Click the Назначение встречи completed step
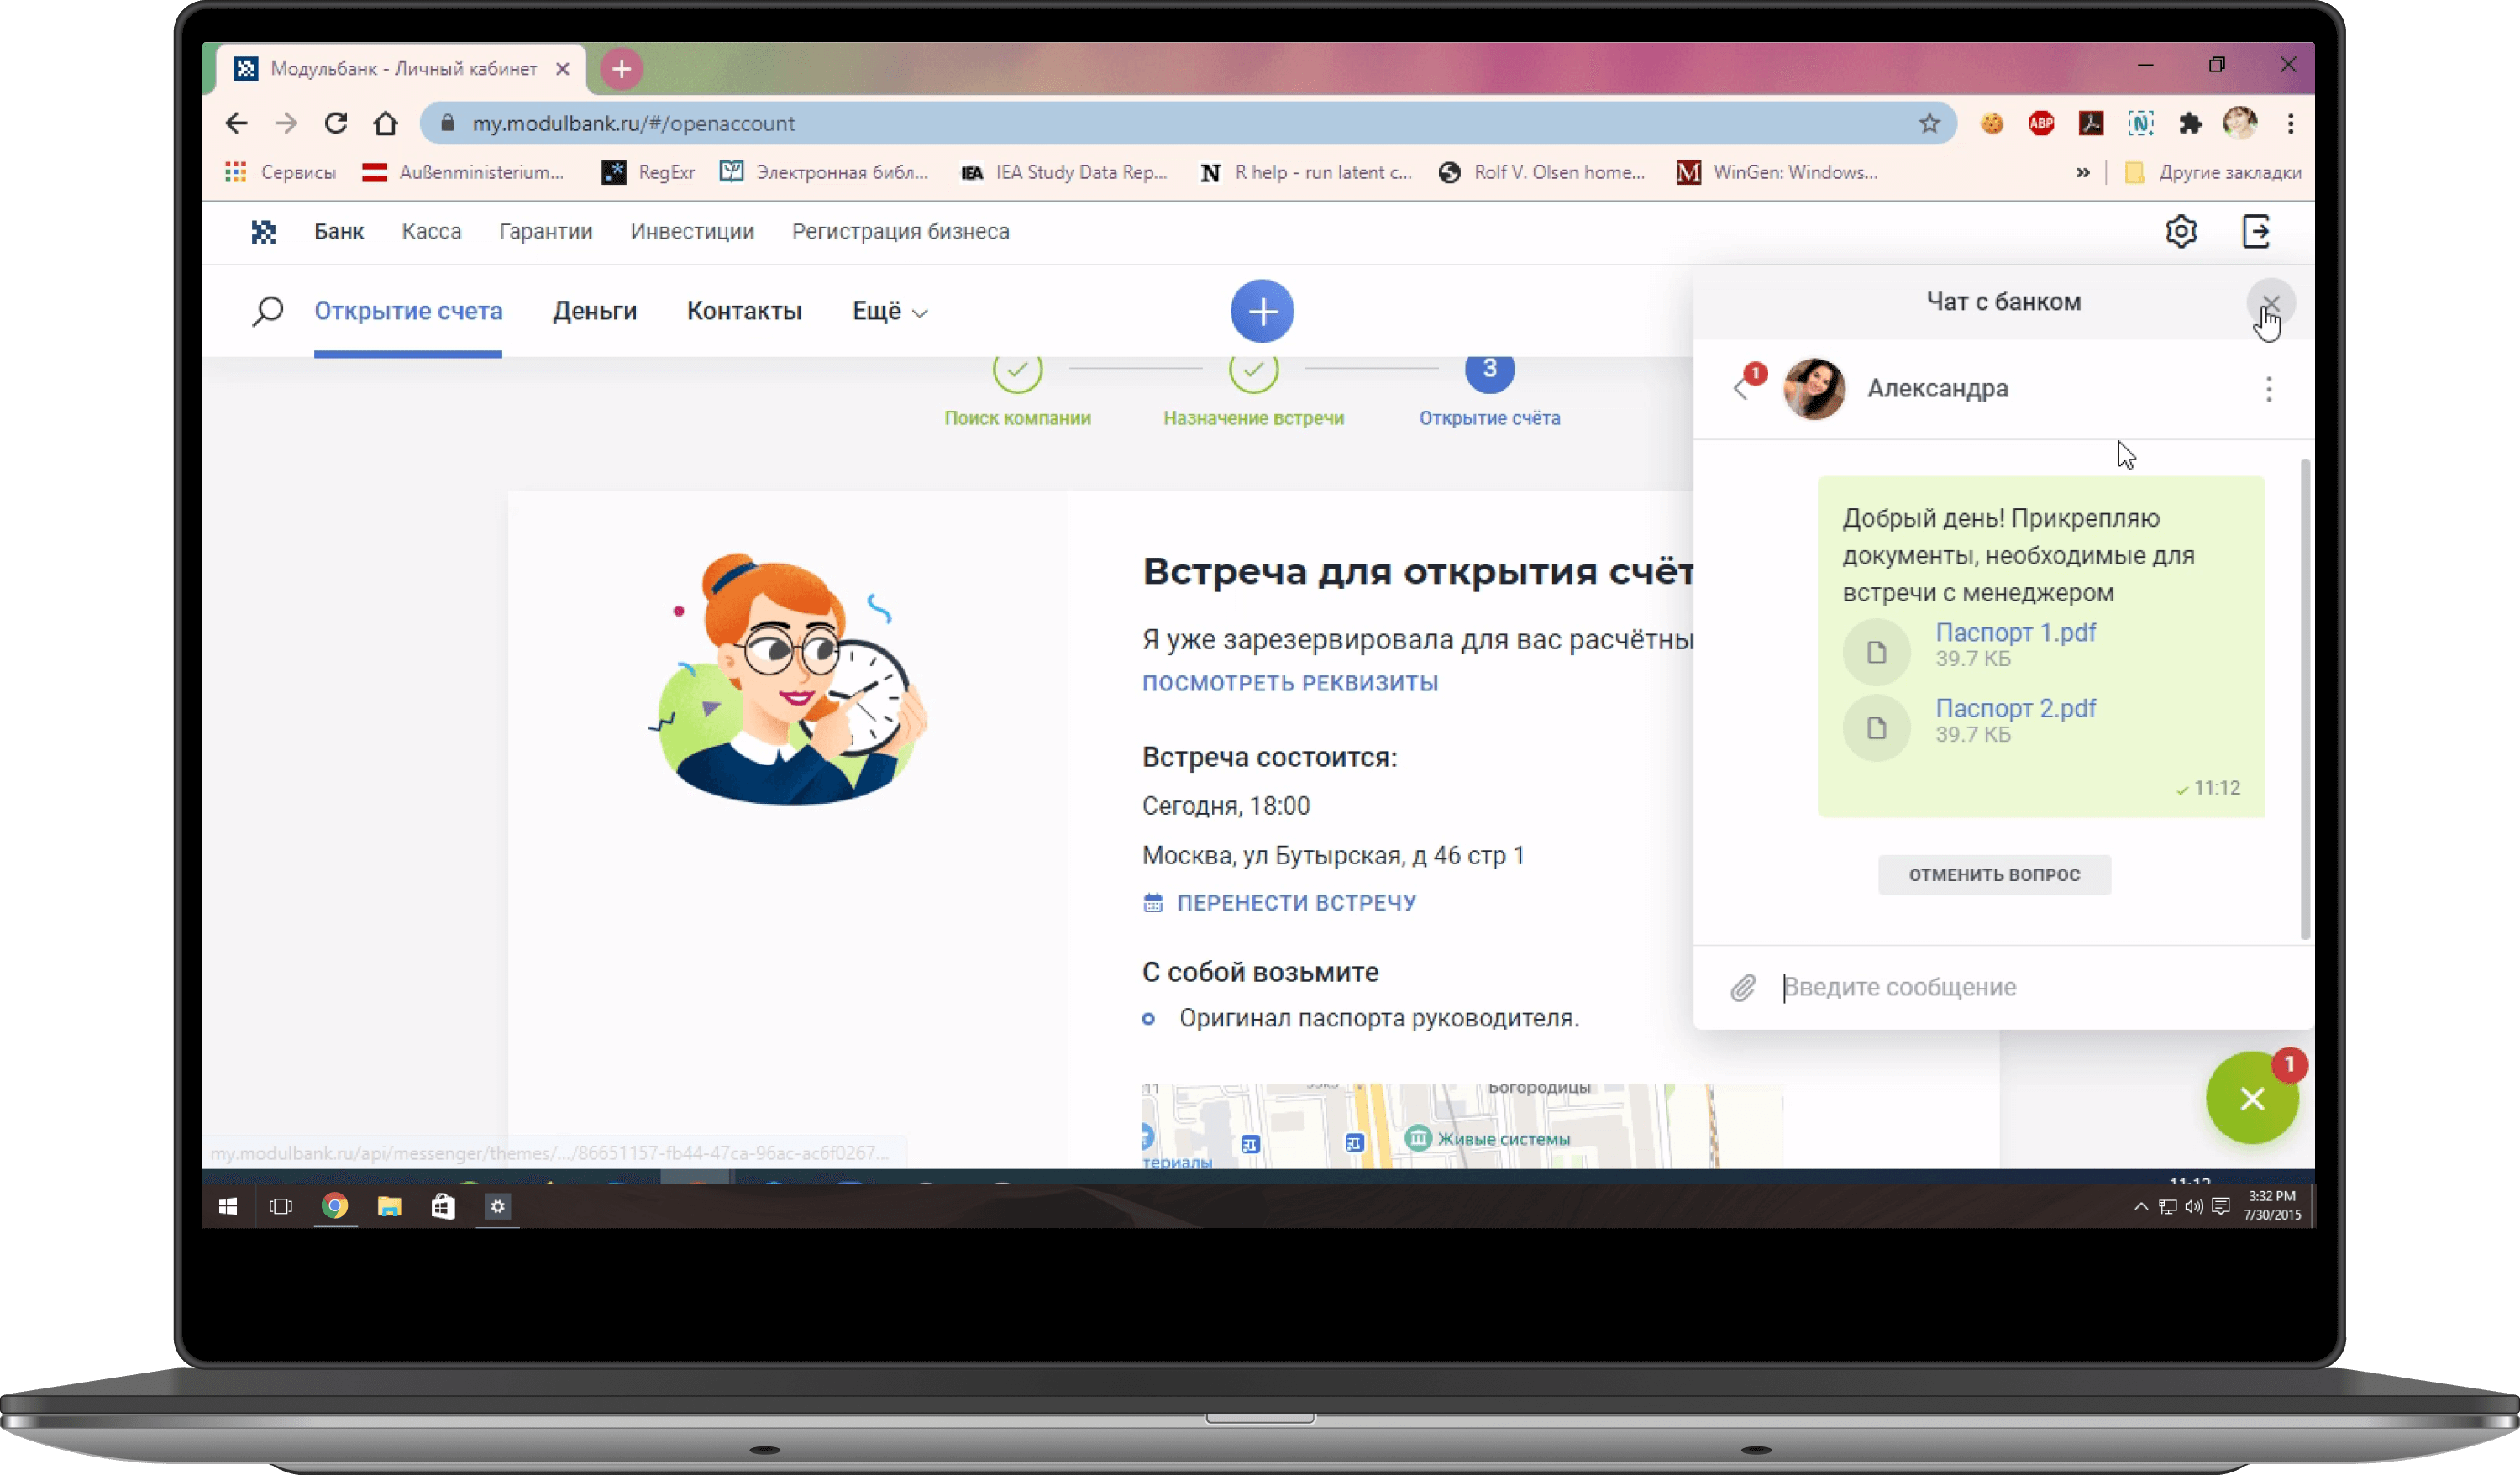Viewport: 2520px width, 1475px height. [1253, 390]
